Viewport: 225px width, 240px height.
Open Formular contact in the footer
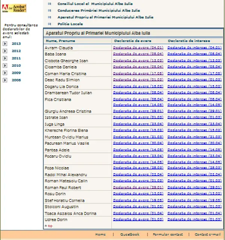pyautogui.click(x=168, y=234)
